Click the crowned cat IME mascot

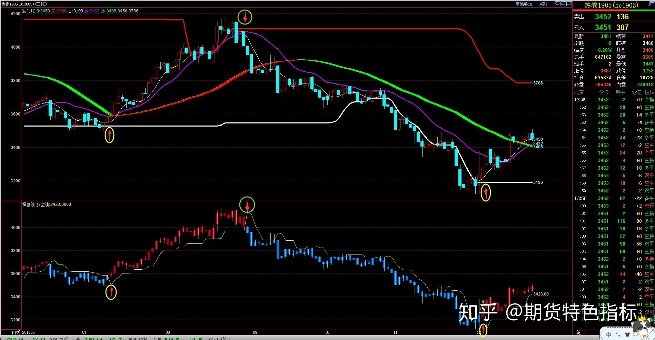coord(642,328)
